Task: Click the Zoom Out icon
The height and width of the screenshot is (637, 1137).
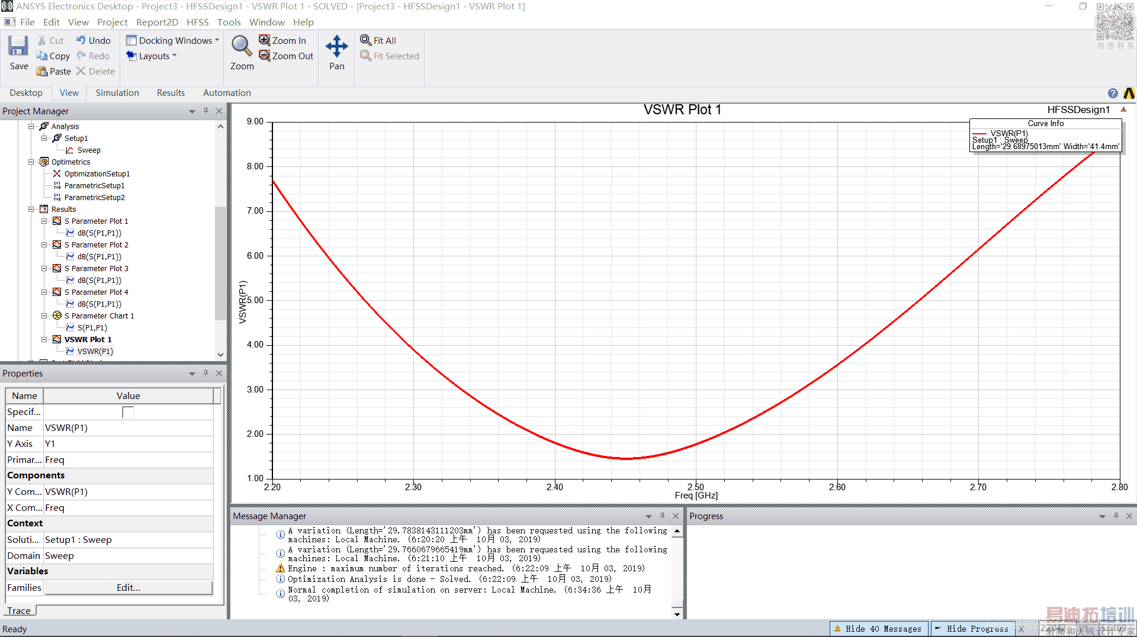Action: pos(265,56)
